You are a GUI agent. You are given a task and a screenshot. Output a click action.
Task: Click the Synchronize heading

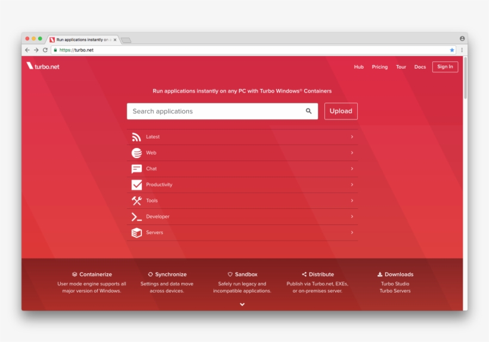[171, 275]
